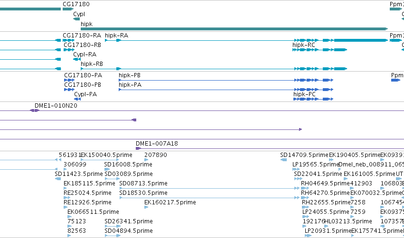Select the hipk-RC transcript exons
The height and width of the screenshot is (238, 404).
320,50
